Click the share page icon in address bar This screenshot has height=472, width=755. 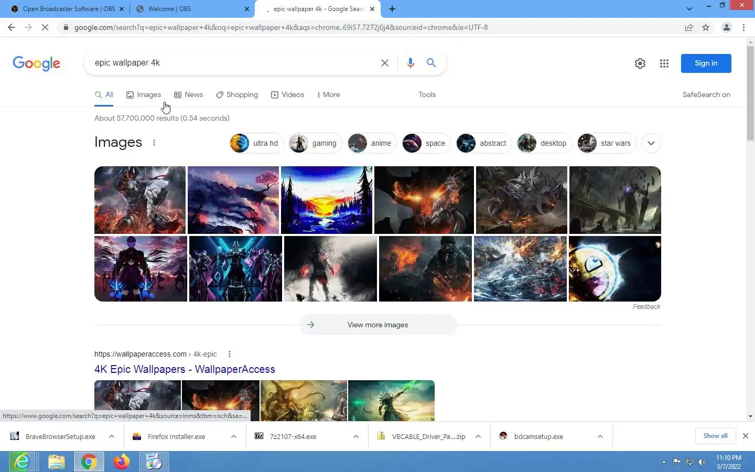coord(689,27)
